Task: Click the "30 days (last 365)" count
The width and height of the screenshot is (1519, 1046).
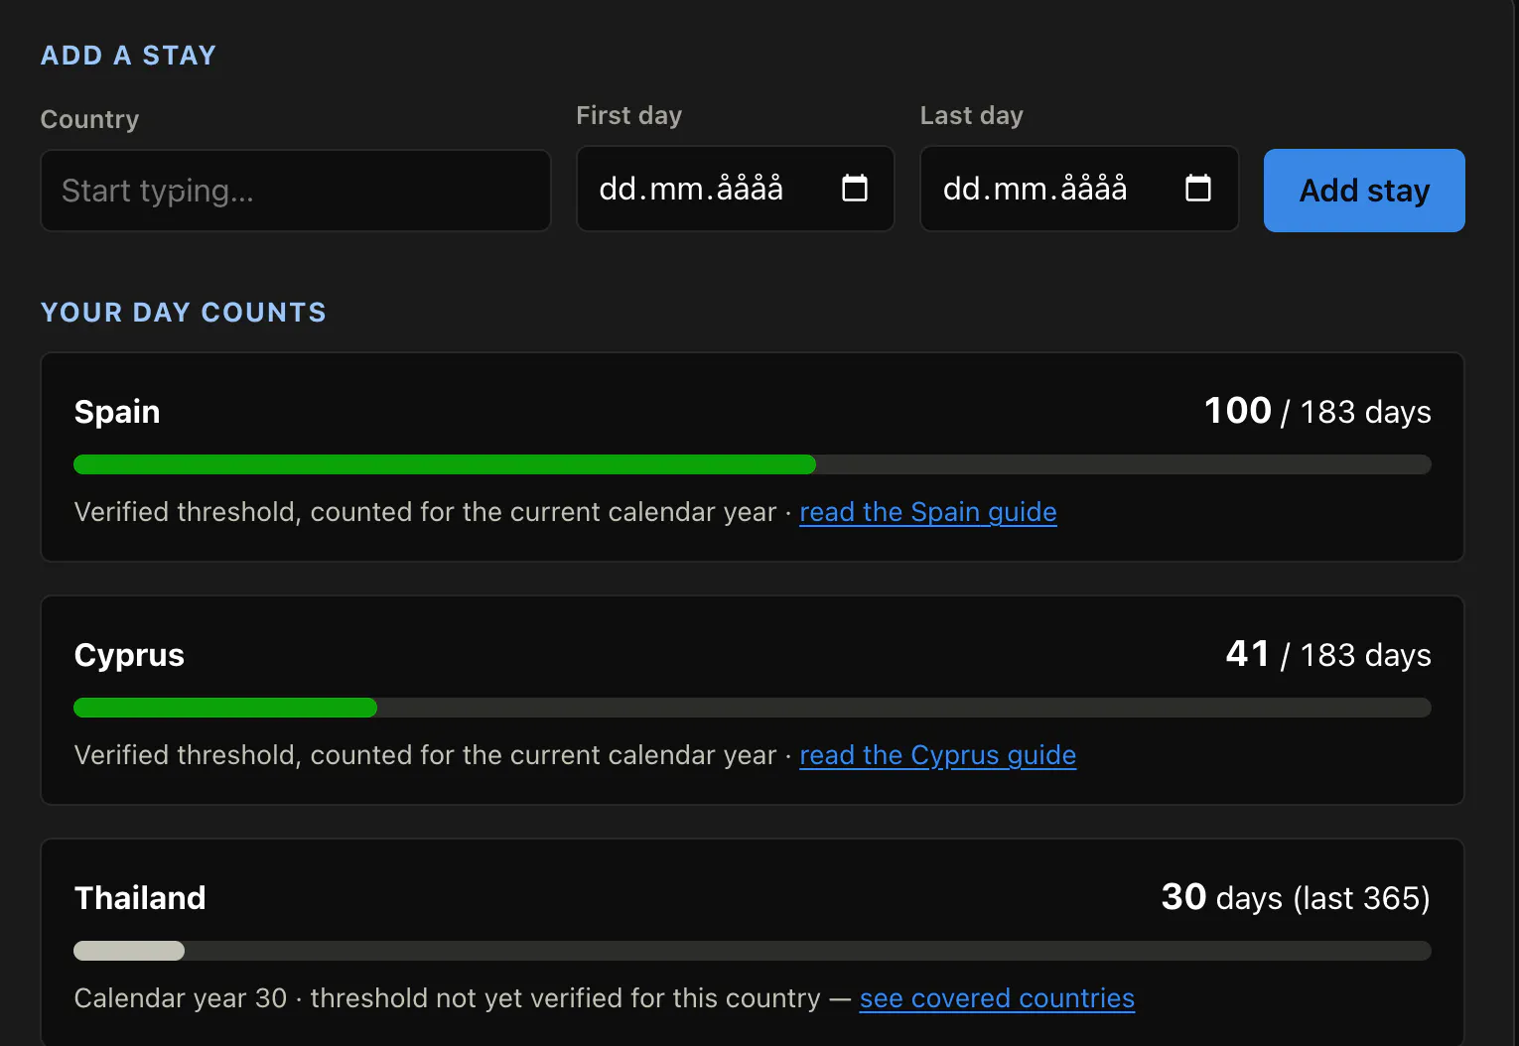Action: tap(1296, 897)
